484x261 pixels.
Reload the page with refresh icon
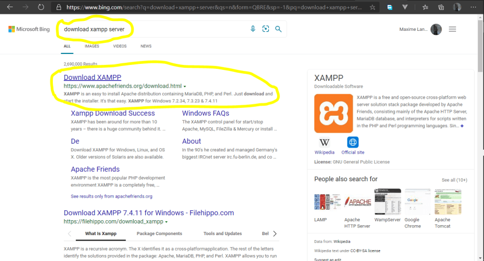tap(41, 7)
